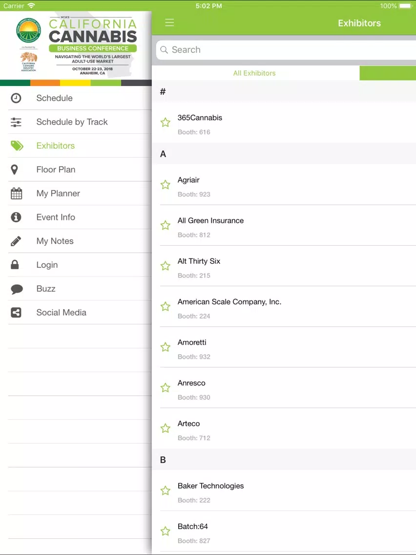Click the exhibitor Search field
The image size is (416, 555).
(286, 50)
